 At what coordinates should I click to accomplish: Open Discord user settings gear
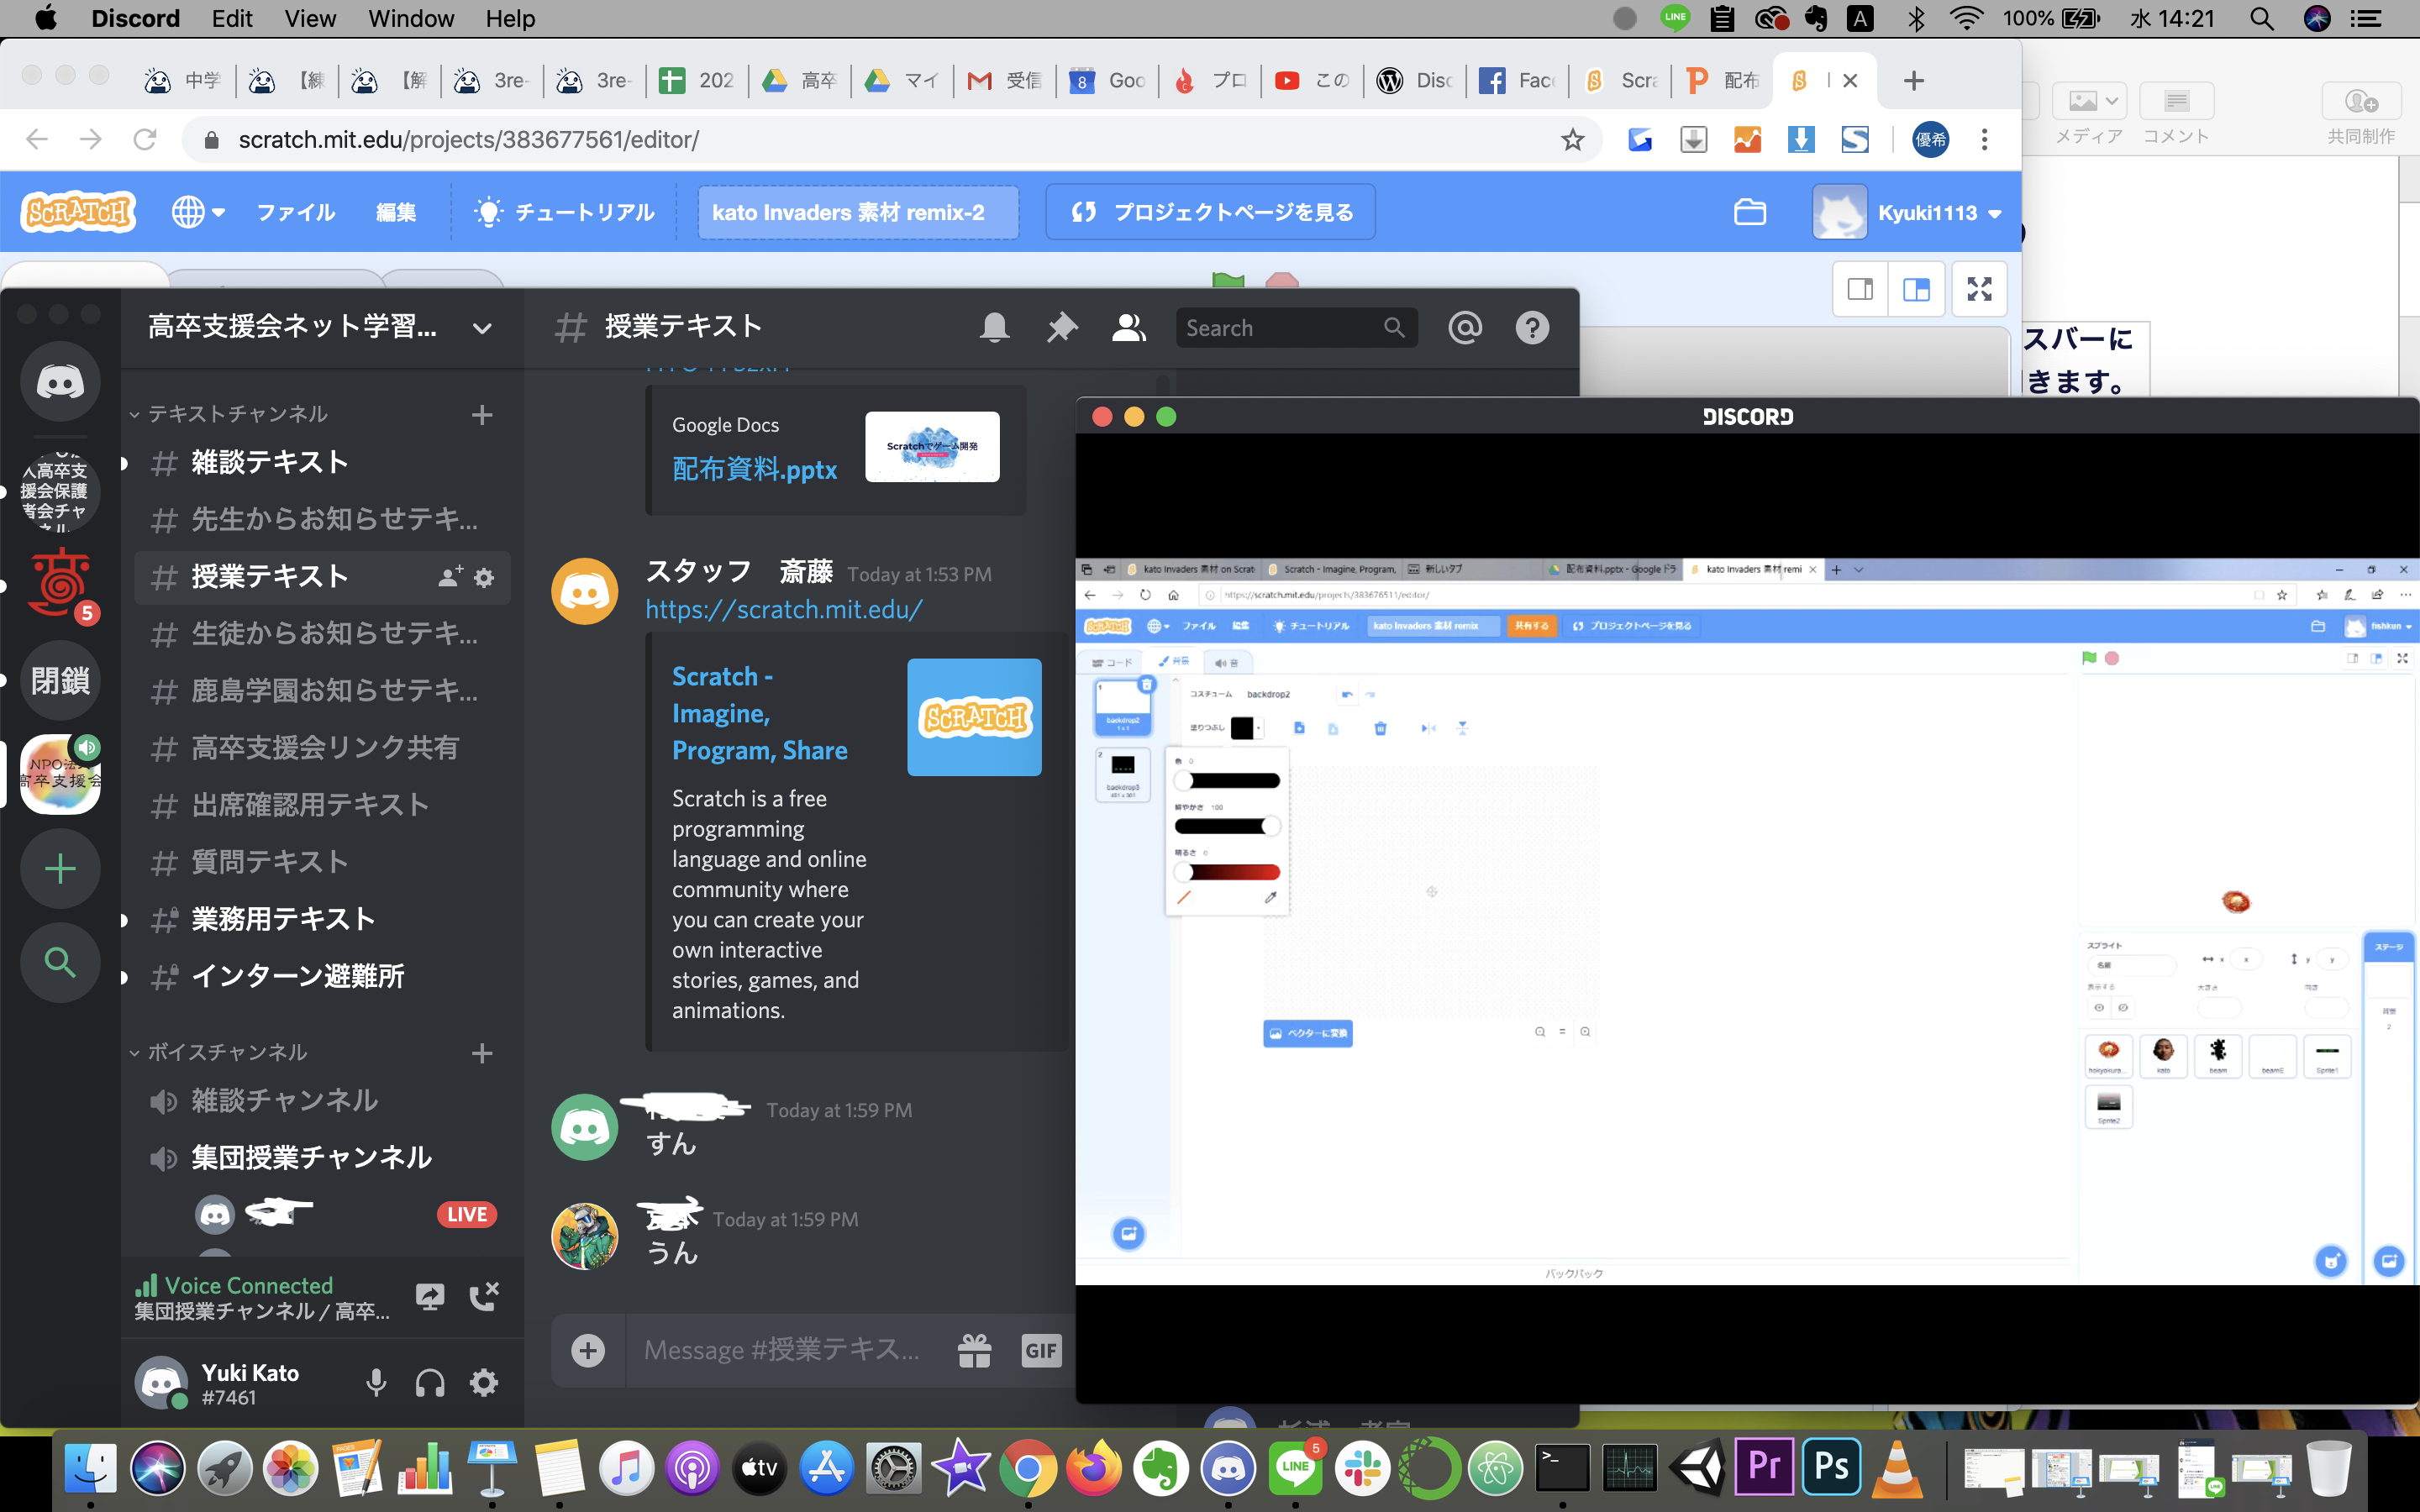(484, 1382)
